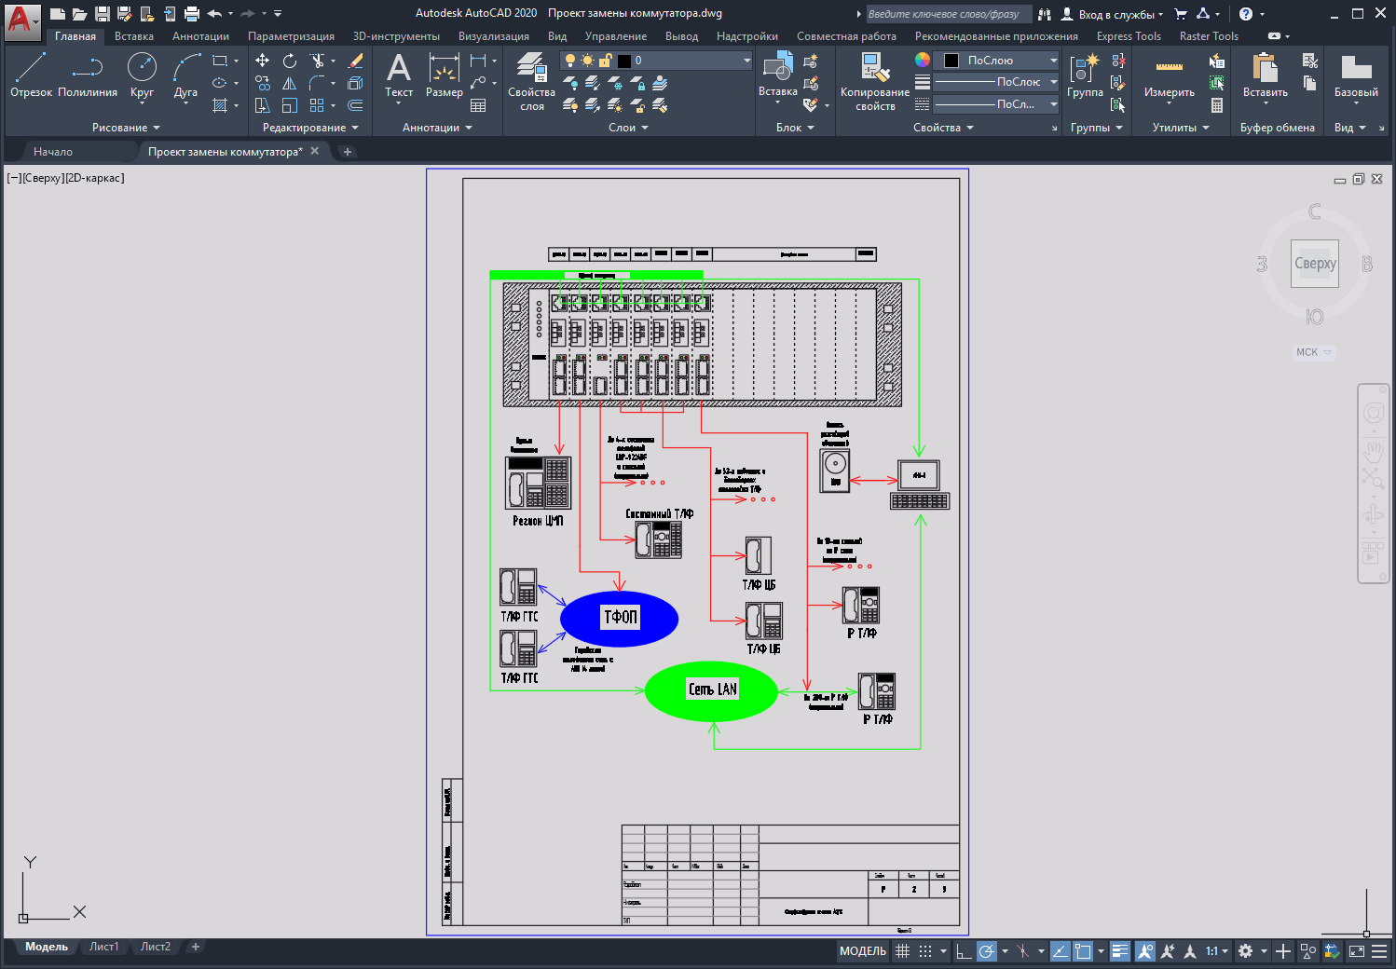
Task: Select the Rotate tool icon
Action: 290,61
